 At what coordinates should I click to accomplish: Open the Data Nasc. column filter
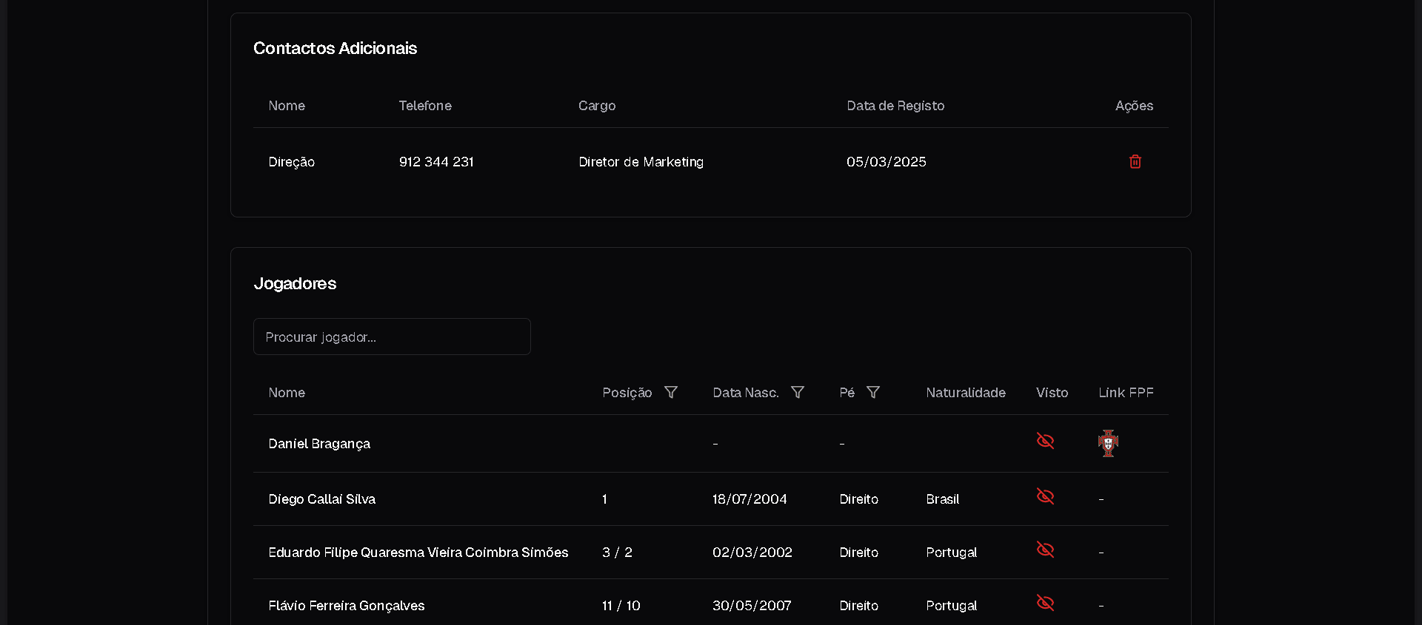[x=798, y=393]
